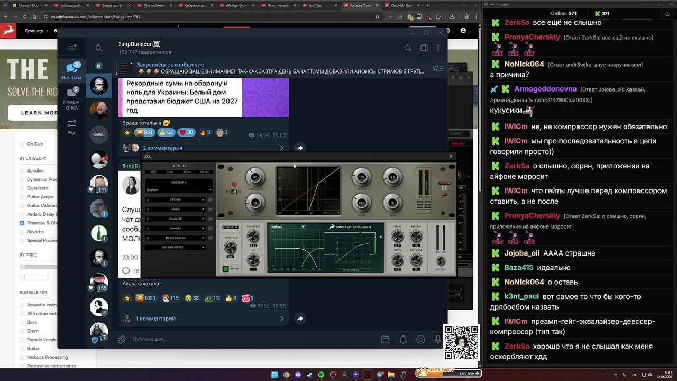The image size is (677, 381).
Task: Open a new browser tab
Action: 428,5
